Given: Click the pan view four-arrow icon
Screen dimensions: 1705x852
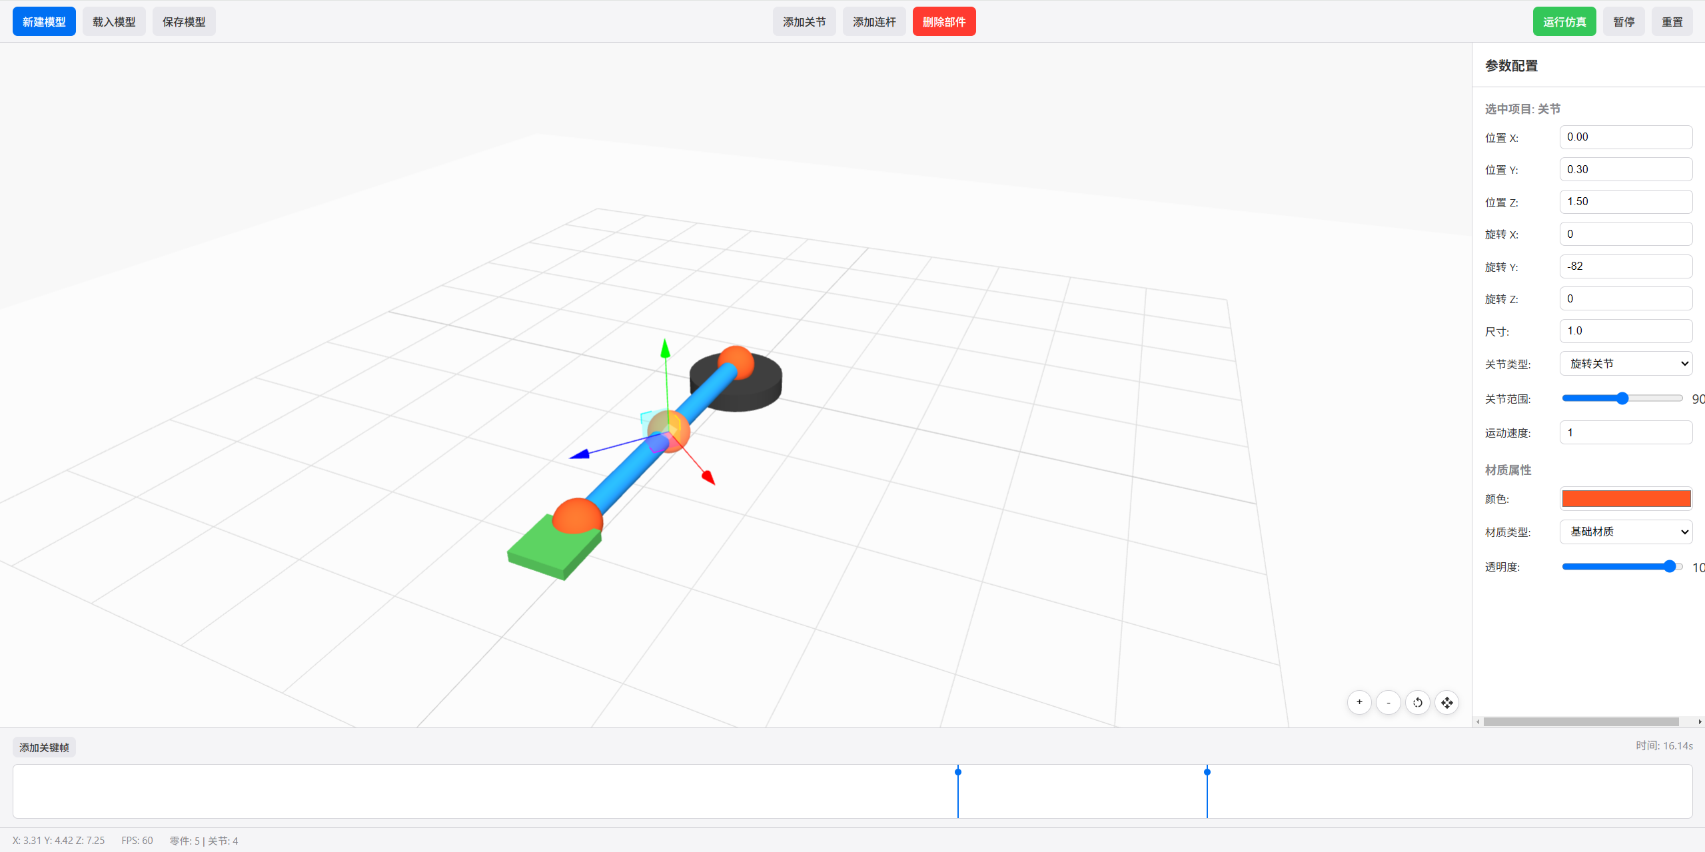Looking at the screenshot, I should [x=1447, y=702].
